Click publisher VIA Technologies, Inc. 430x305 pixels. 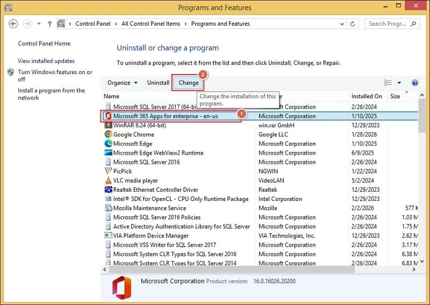[287, 235]
